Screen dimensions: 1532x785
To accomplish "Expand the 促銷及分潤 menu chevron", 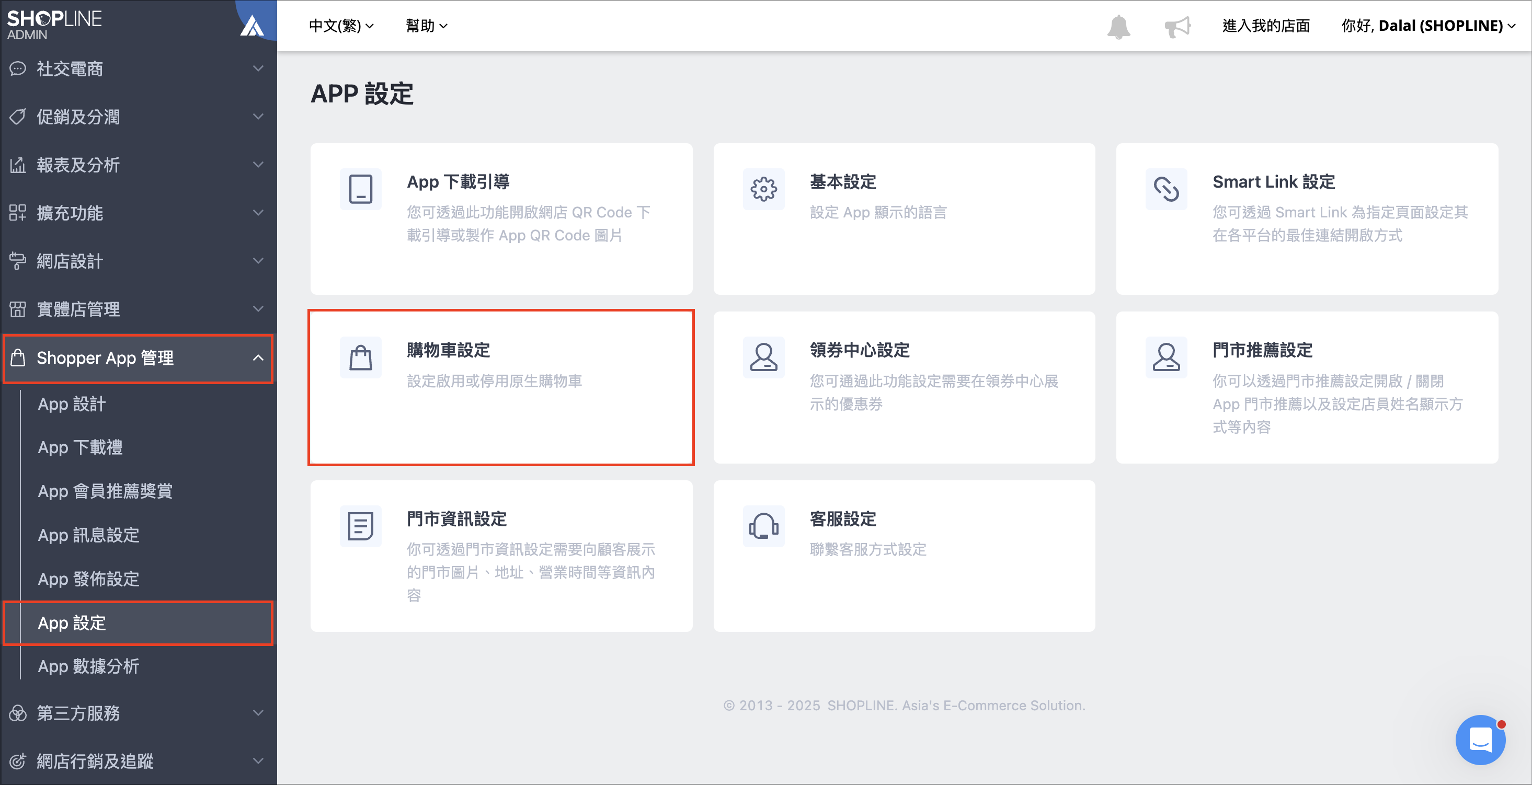I will [258, 117].
